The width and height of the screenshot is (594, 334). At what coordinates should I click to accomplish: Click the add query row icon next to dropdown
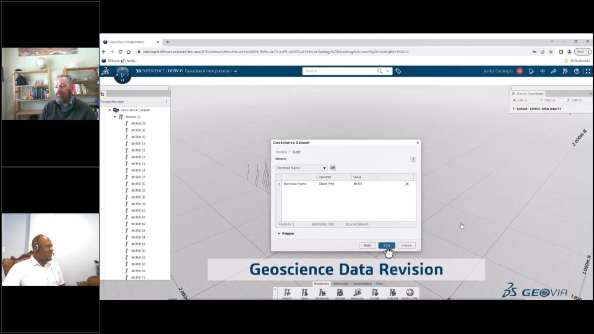(x=333, y=168)
